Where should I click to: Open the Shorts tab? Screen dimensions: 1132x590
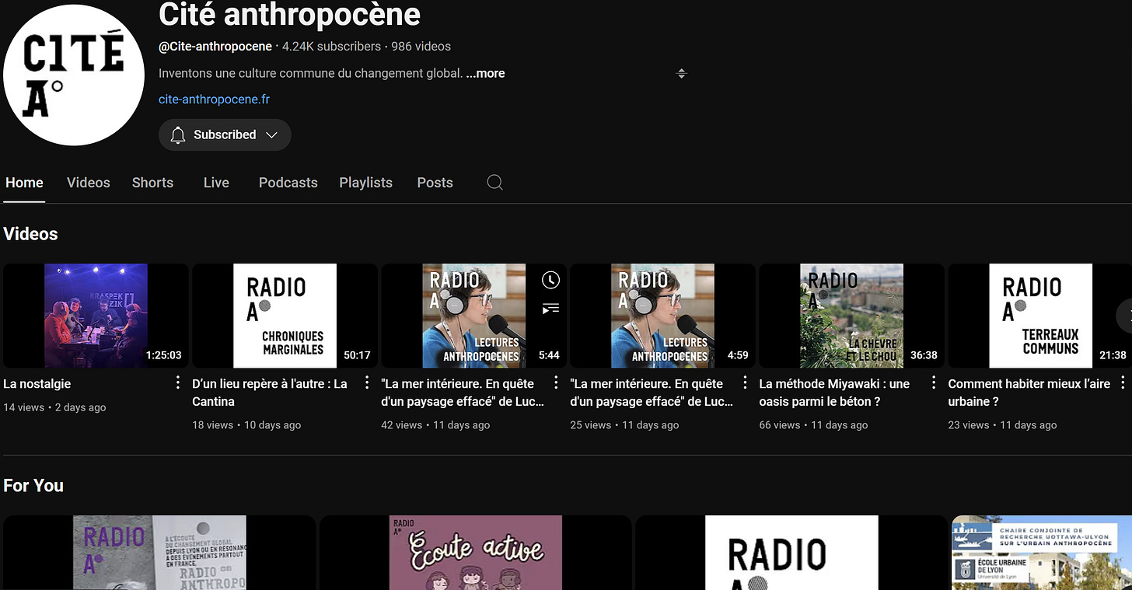(x=152, y=183)
